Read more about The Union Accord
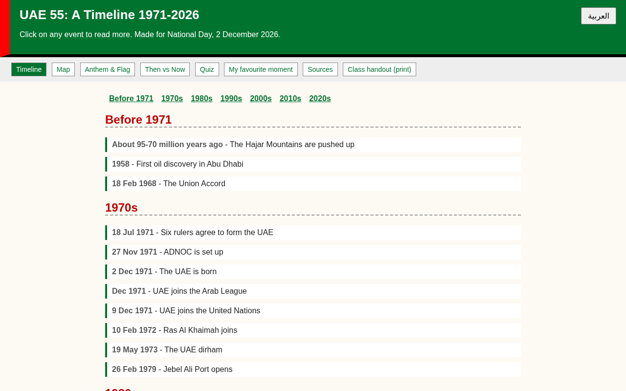626x391 pixels. 313,184
